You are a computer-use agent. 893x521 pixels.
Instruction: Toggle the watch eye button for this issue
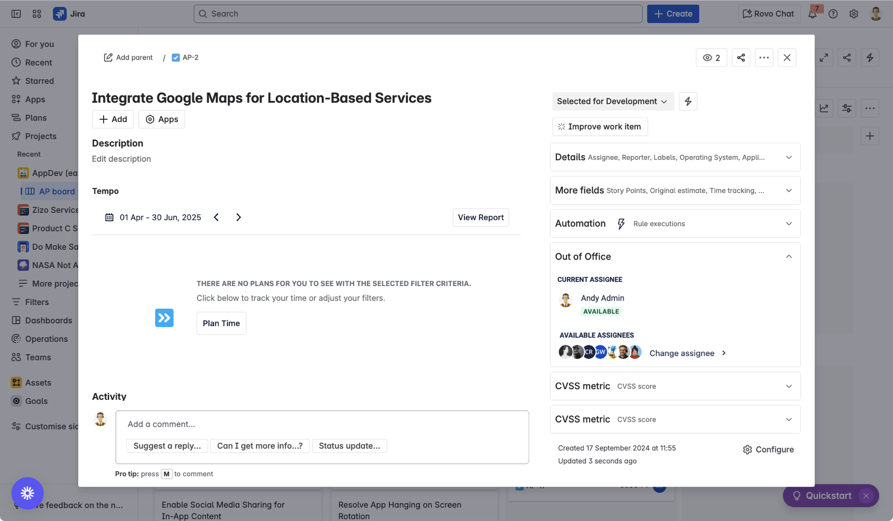[x=711, y=58]
